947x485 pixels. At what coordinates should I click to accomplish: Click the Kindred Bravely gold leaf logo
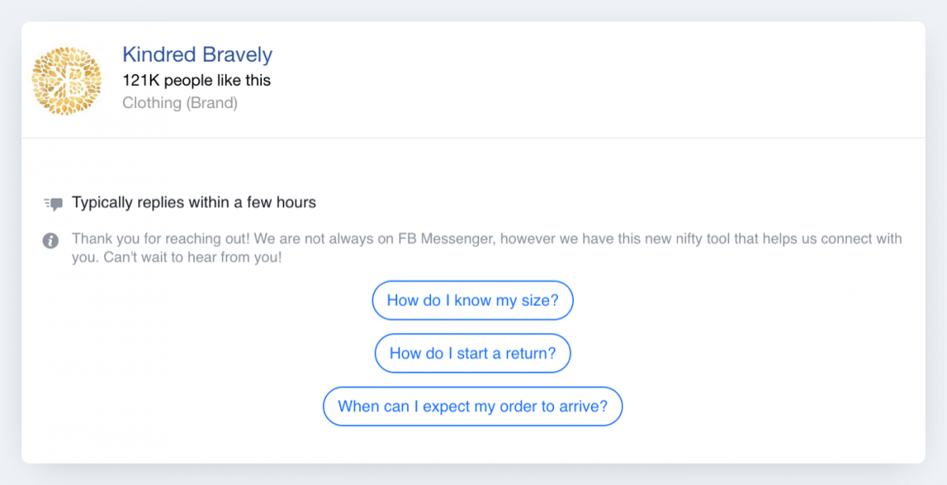67,80
